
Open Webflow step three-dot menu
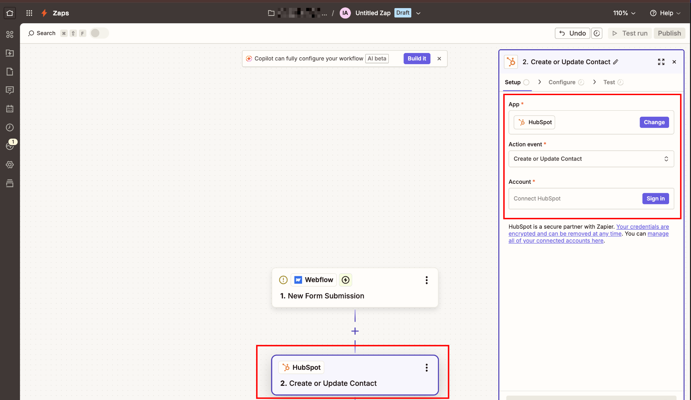tap(426, 280)
